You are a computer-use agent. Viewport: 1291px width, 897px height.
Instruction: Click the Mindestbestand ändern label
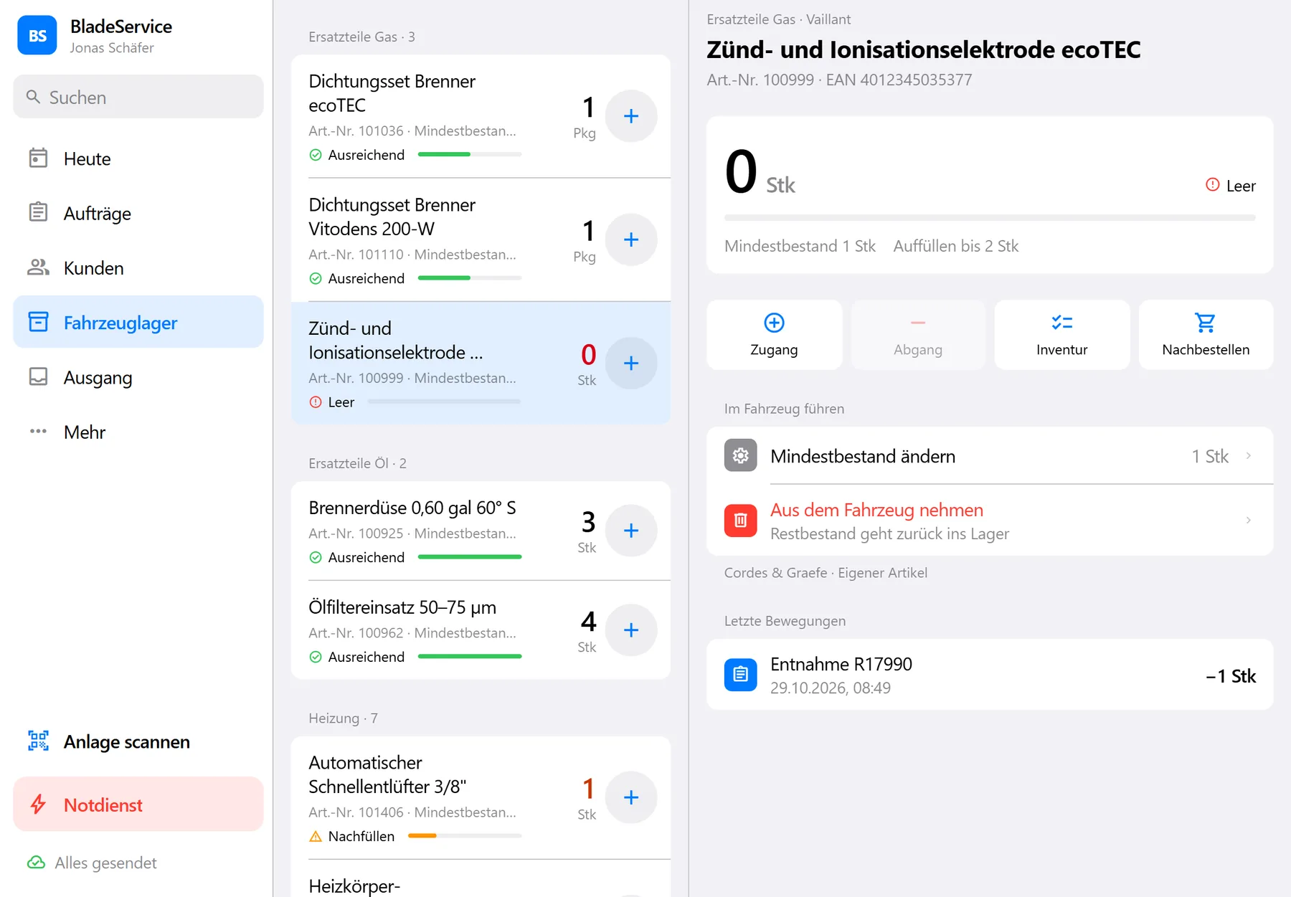863,456
